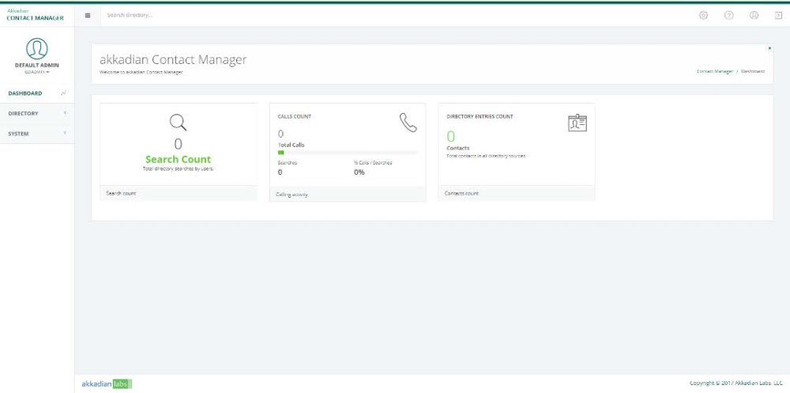Click the Total Calls label

pyautogui.click(x=292, y=145)
